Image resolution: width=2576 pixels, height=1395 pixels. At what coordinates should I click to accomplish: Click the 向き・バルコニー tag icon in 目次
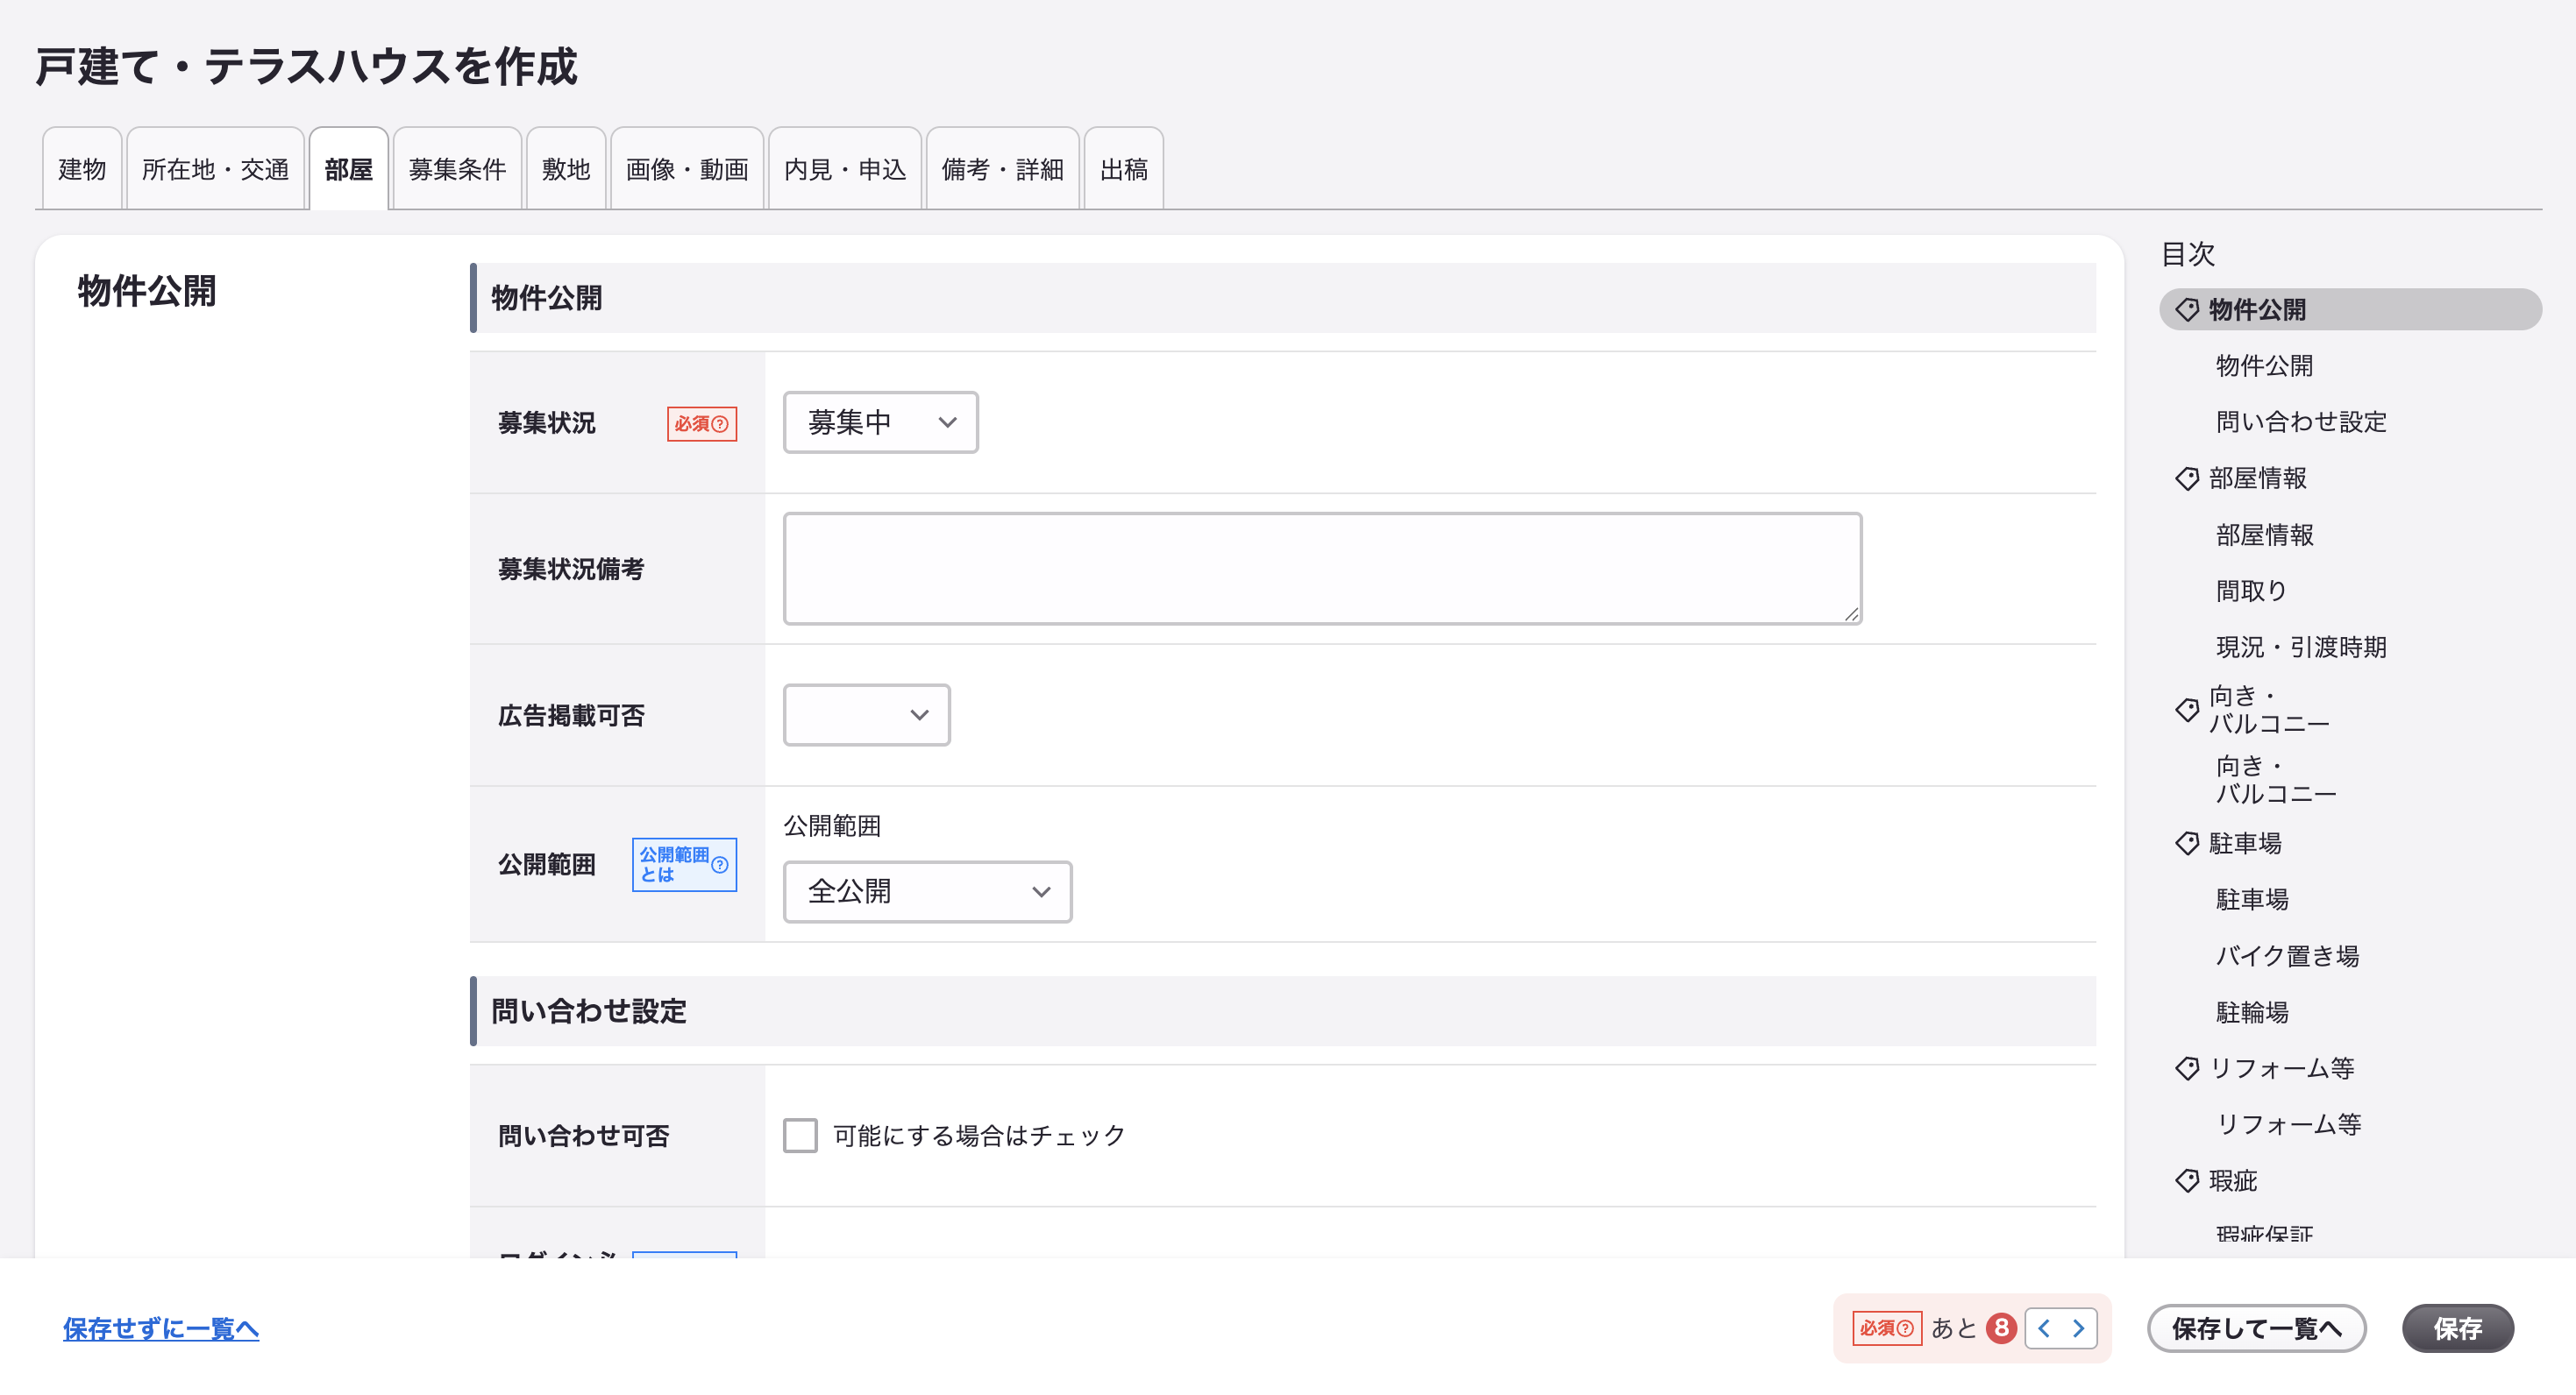click(x=2186, y=710)
